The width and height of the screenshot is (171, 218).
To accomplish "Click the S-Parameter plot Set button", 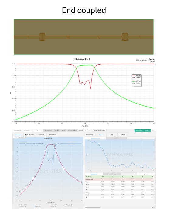I will pos(20,138).
